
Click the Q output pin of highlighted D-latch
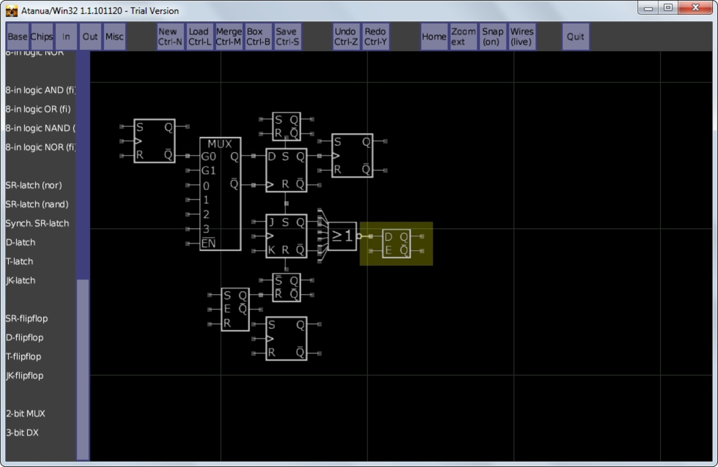tap(422, 236)
